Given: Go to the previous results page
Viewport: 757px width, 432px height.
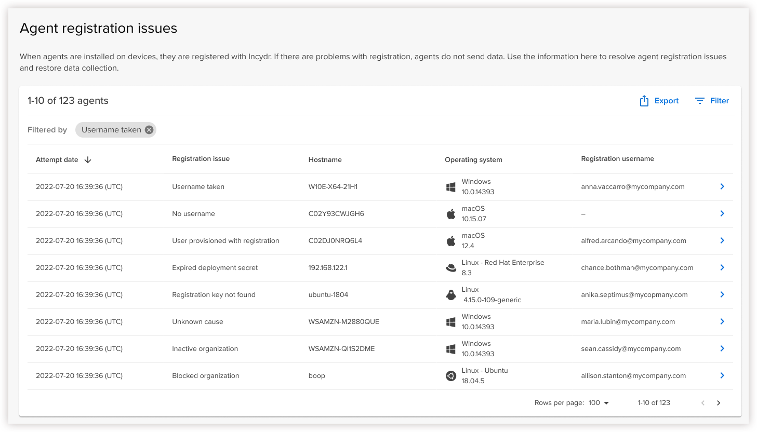Looking at the screenshot, I should point(703,403).
